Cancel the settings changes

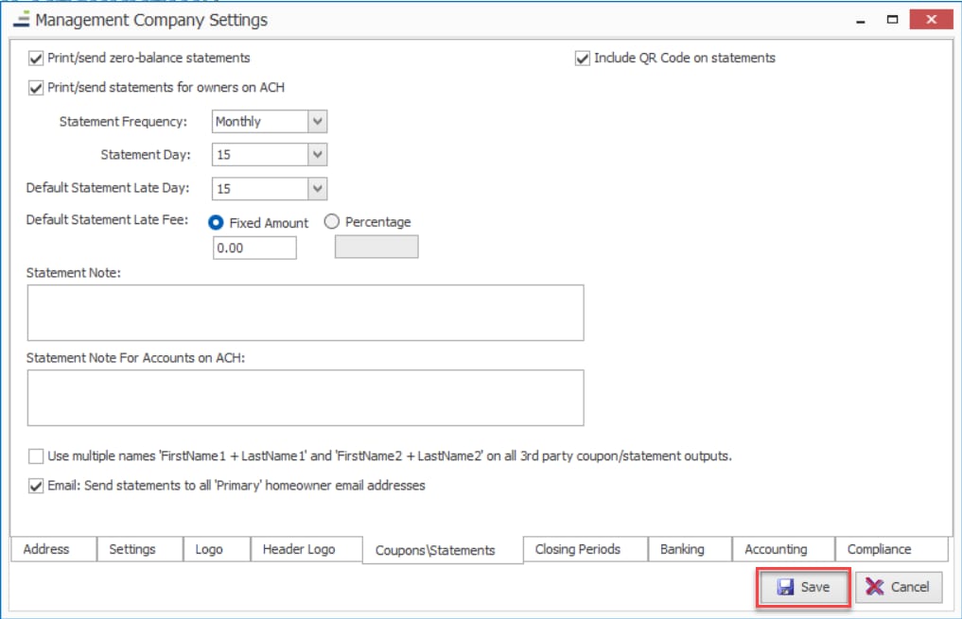pos(899,587)
